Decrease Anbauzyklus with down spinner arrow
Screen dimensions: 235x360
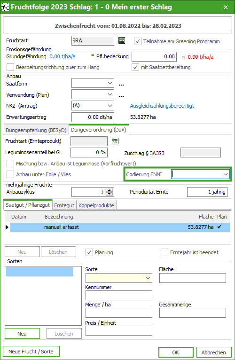[x=110, y=194]
